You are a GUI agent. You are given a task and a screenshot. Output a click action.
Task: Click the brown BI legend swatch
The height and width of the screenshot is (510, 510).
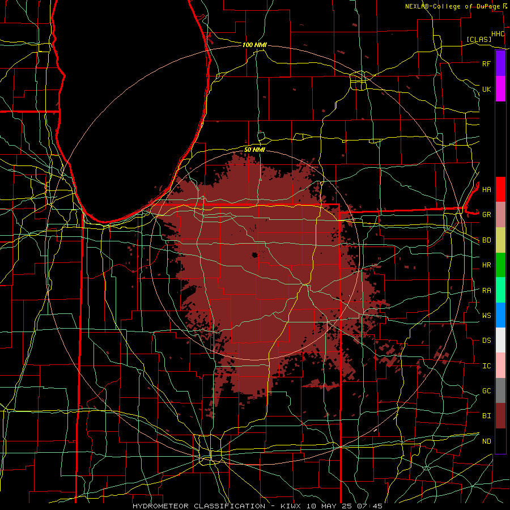click(x=500, y=415)
